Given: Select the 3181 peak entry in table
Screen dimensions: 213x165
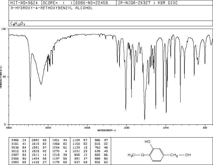Looking at the screenshot, I should (x=18, y=144).
